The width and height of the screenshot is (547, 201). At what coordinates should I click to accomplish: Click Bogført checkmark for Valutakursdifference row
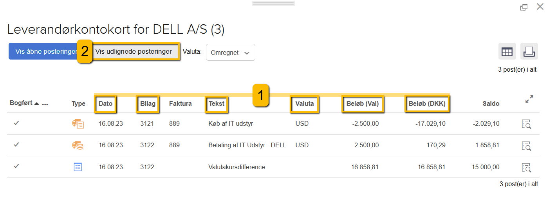[16, 166]
